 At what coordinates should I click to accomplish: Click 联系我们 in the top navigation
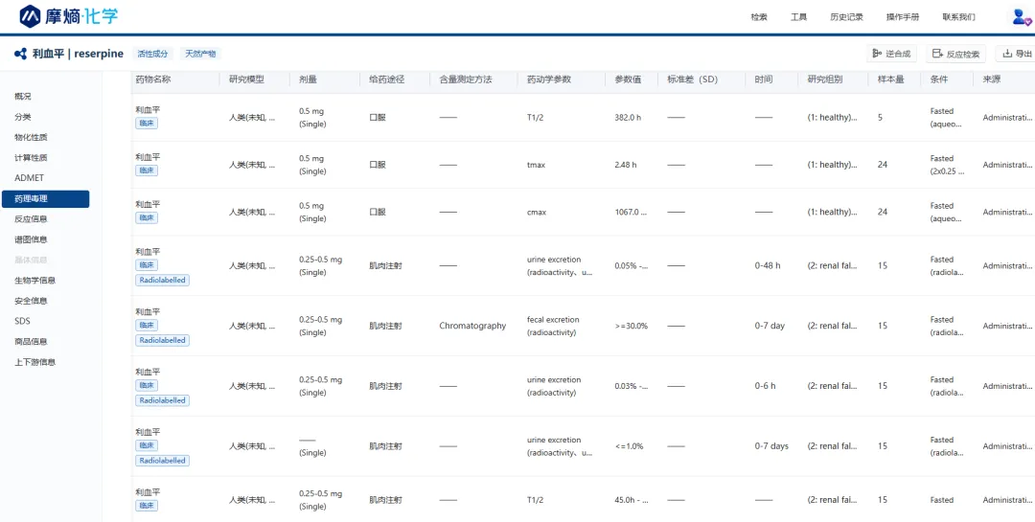pos(958,17)
